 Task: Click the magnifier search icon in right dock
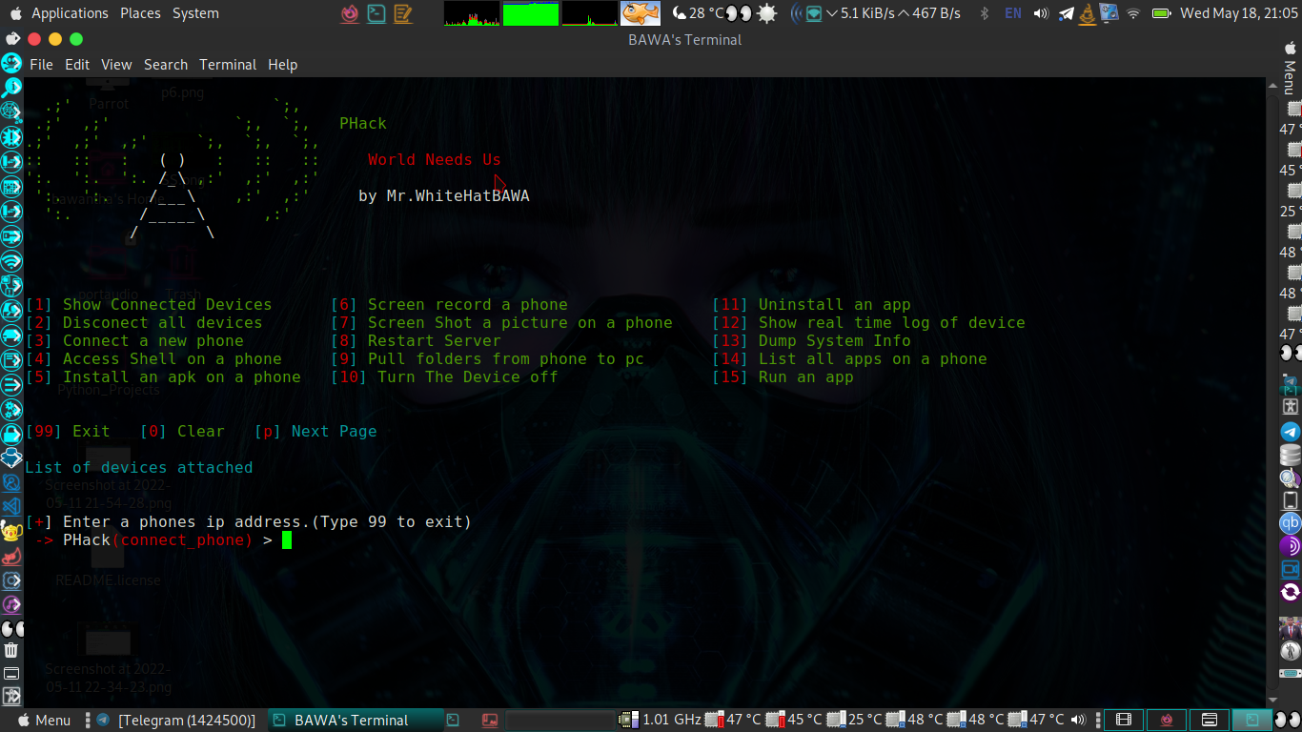[x=1289, y=479]
